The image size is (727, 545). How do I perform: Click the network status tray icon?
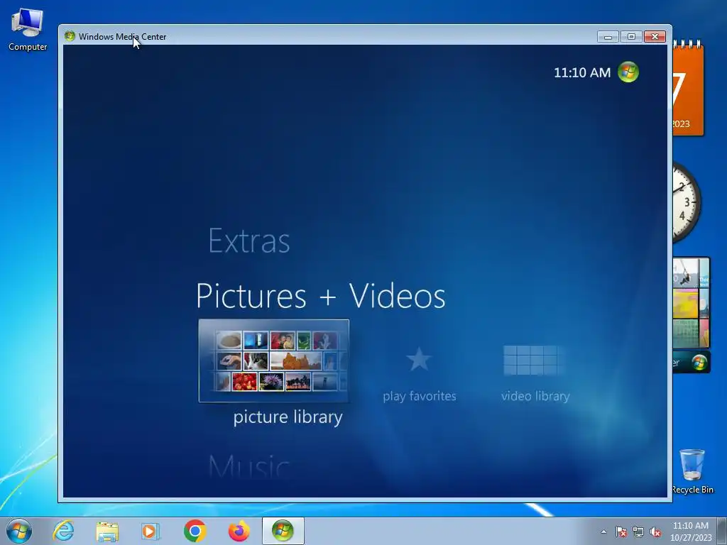tap(638, 532)
